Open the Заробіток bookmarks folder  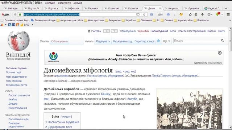pyautogui.click(x=129, y=20)
